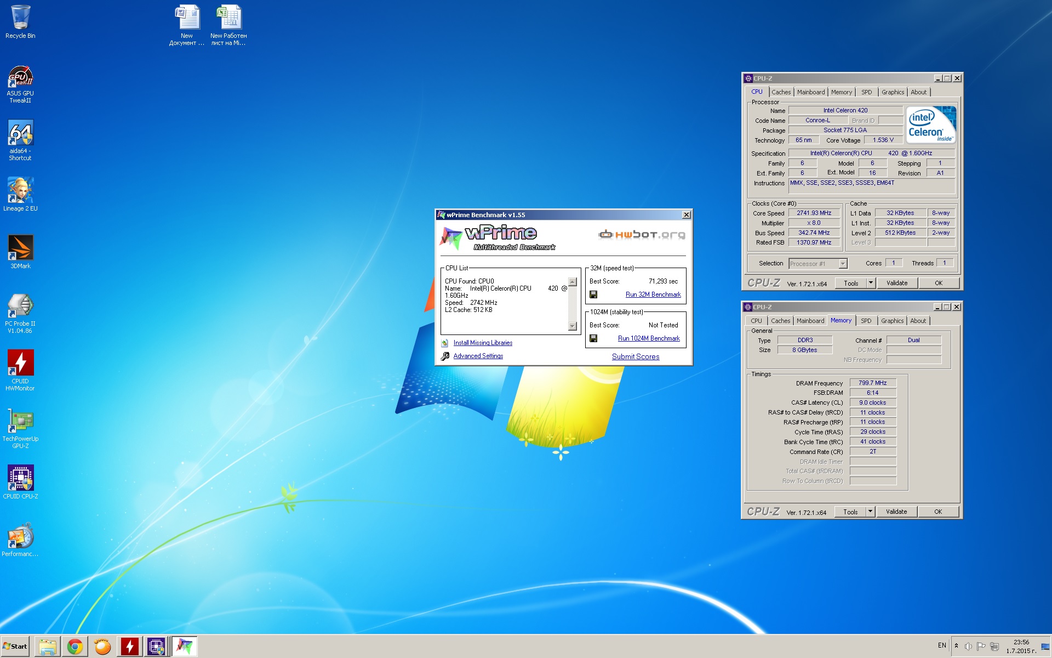Open the New Документ Word file icon
Screen dimensions: 1052x658
tap(187, 25)
